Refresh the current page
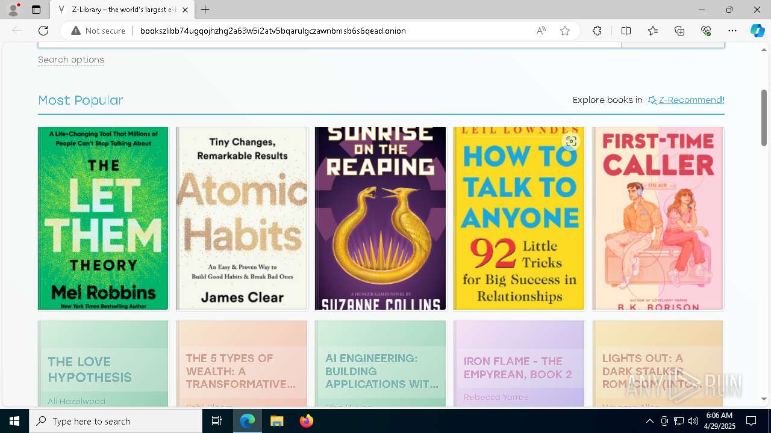Viewport: 771px width, 433px height. tap(43, 31)
